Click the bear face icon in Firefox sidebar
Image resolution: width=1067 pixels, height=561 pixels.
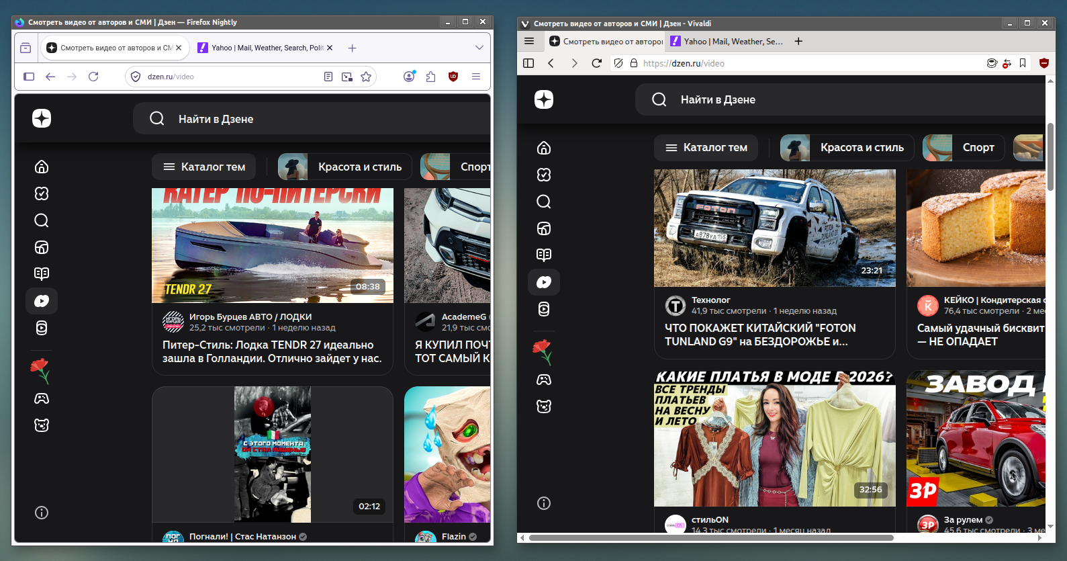click(42, 425)
